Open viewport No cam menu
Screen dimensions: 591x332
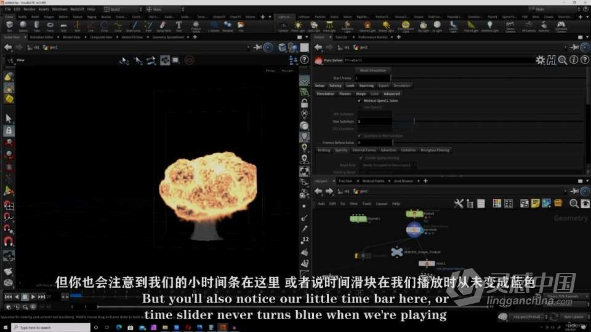[287, 71]
